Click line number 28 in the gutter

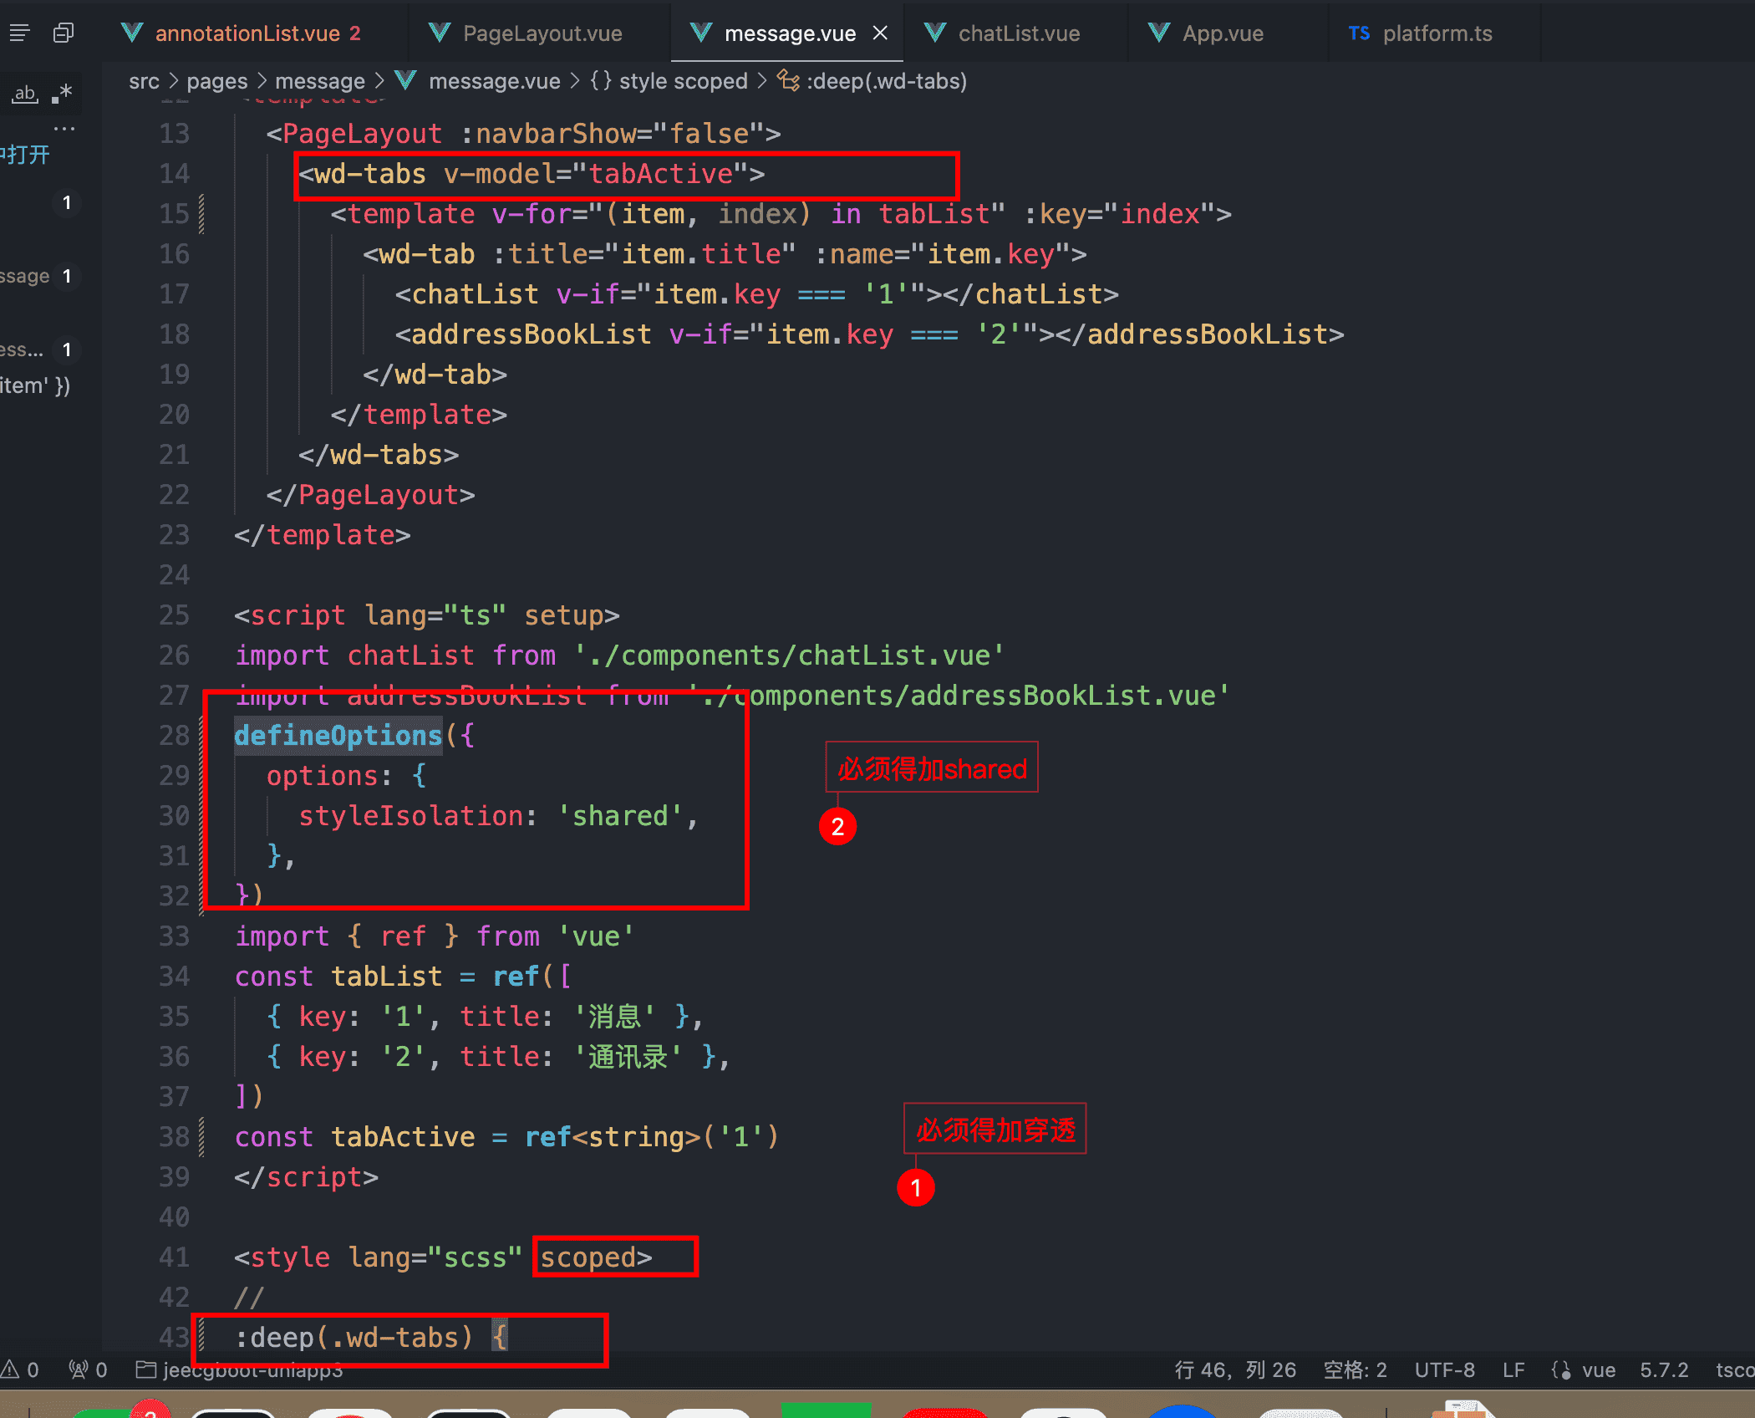click(x=174, y=736)
